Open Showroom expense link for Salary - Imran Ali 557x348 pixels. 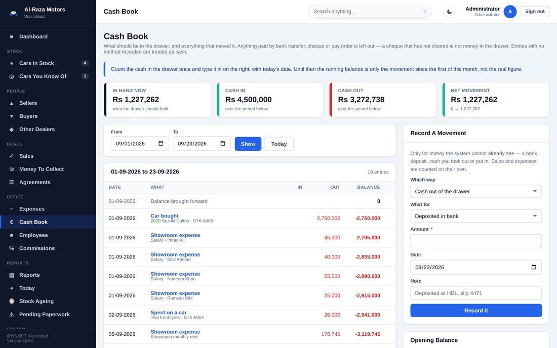click(175, 235)
